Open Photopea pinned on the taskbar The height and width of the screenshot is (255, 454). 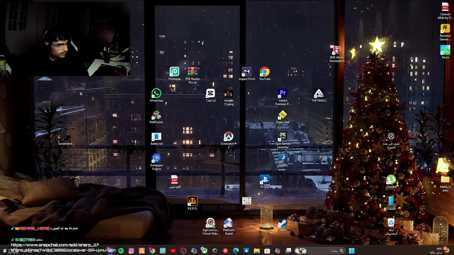(x=163, y=251)
